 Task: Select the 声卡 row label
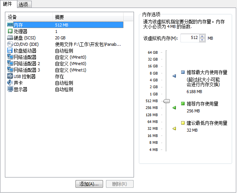18,83
